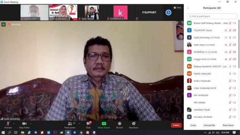
Task: Click the Unmute microphone icon in toolbar
Action: [8, 124]
